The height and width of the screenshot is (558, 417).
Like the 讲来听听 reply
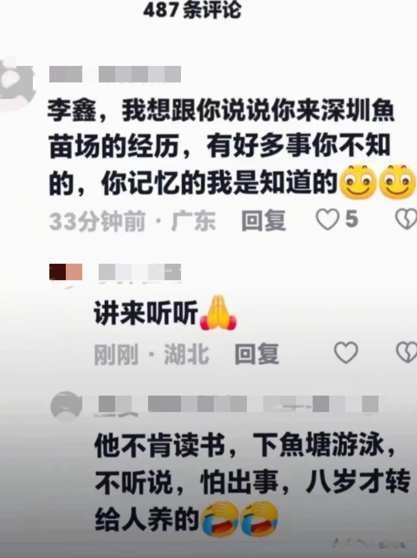346,353
